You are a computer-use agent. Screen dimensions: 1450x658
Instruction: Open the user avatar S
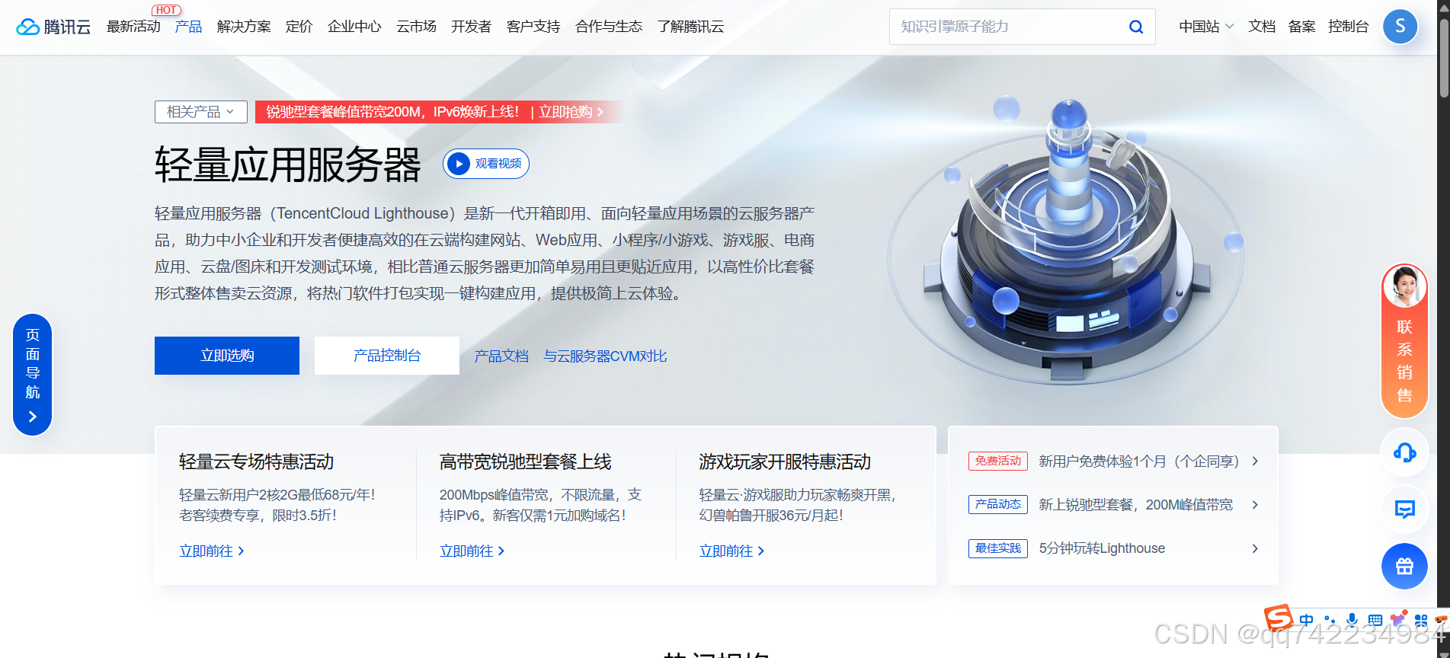click(1400, 27)
